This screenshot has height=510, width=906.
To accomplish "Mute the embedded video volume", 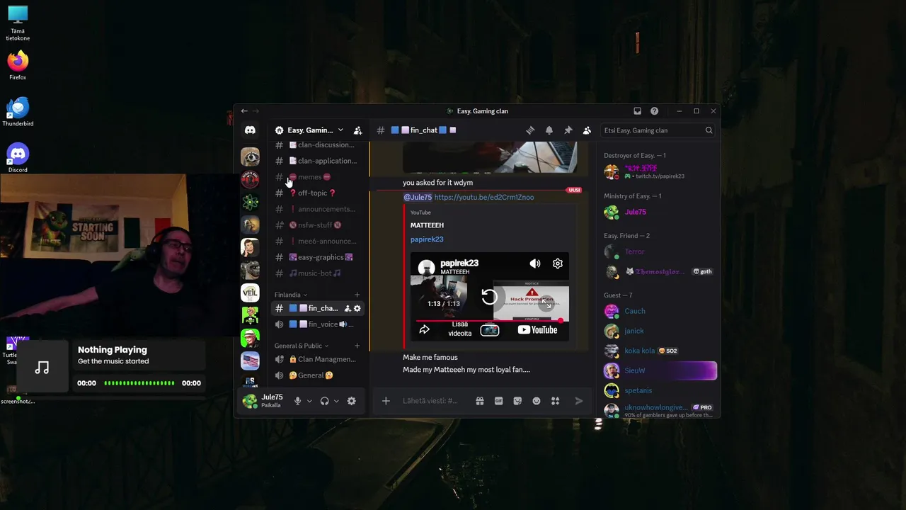I will coord(535,263).
